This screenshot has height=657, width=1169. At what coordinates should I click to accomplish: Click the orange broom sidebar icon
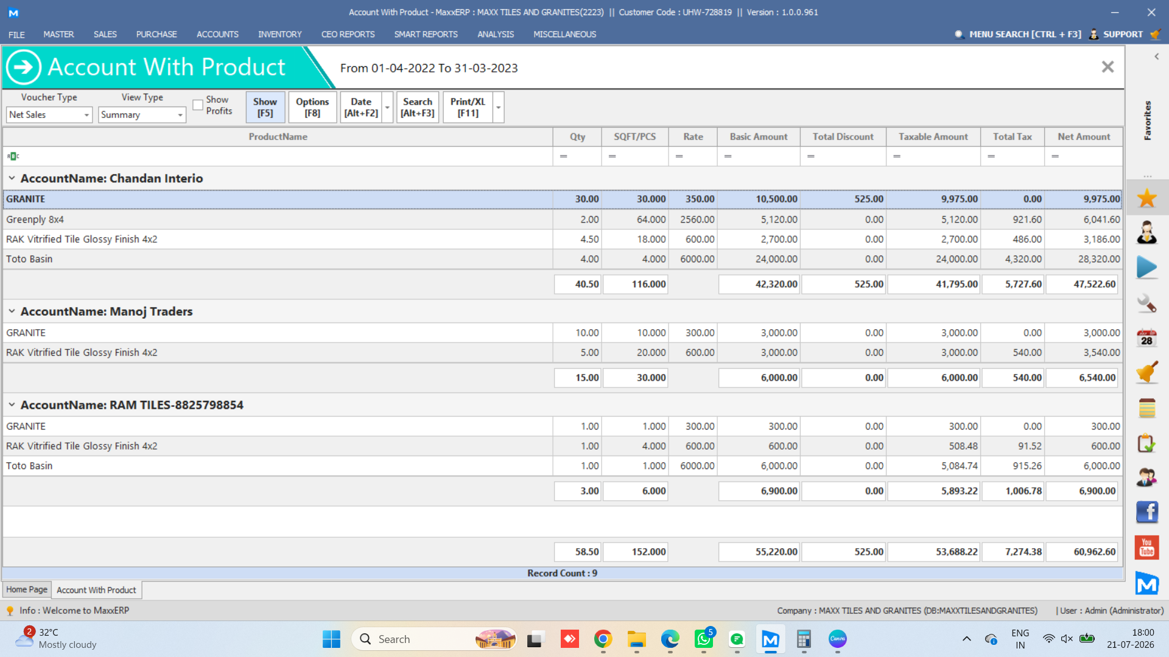click(x=1146, y=372)
